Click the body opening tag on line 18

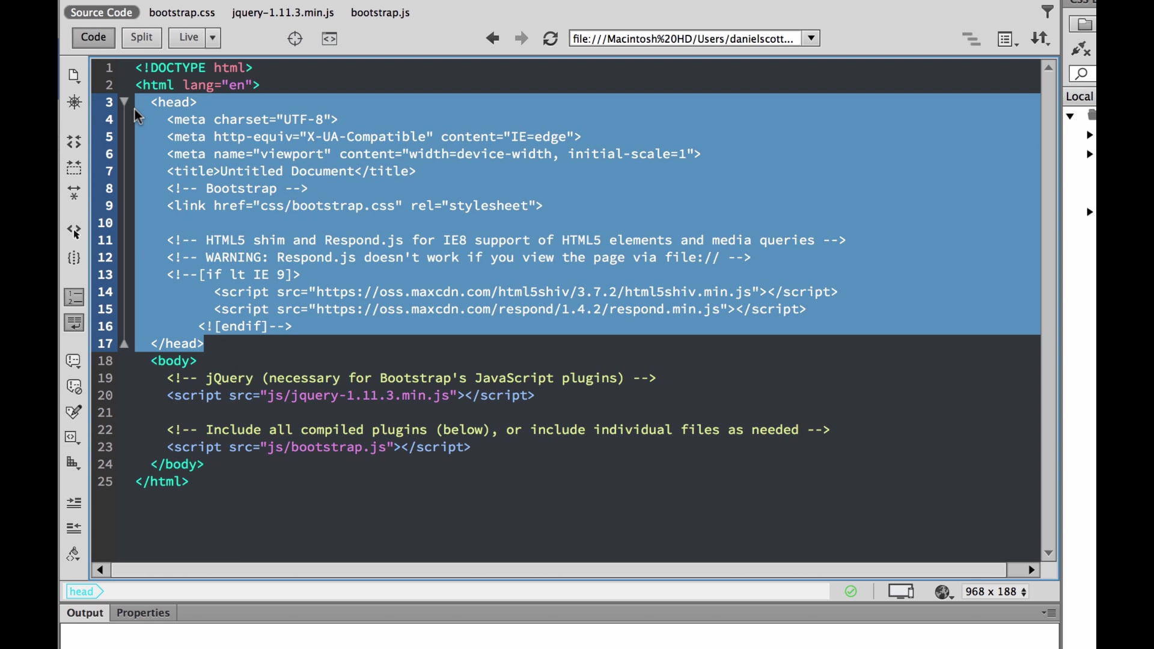pos(173,361)
